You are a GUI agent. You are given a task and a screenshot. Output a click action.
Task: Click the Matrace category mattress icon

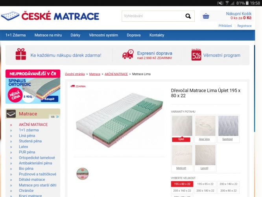[11, 114]
